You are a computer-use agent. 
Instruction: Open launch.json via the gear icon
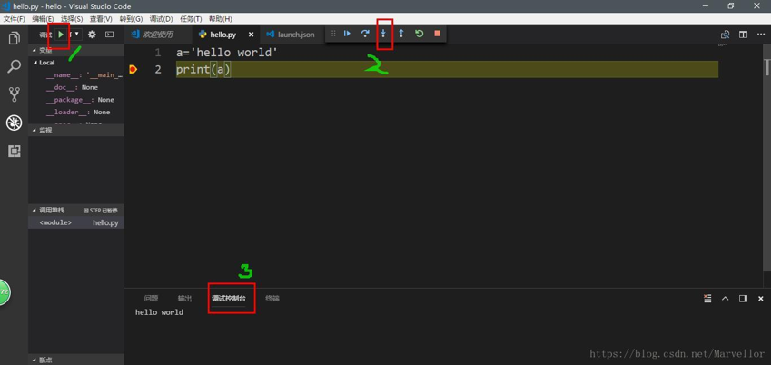coord(92,35)
